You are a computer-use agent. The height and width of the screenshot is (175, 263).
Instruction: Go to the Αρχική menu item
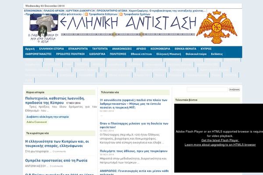tap(30, 49)
